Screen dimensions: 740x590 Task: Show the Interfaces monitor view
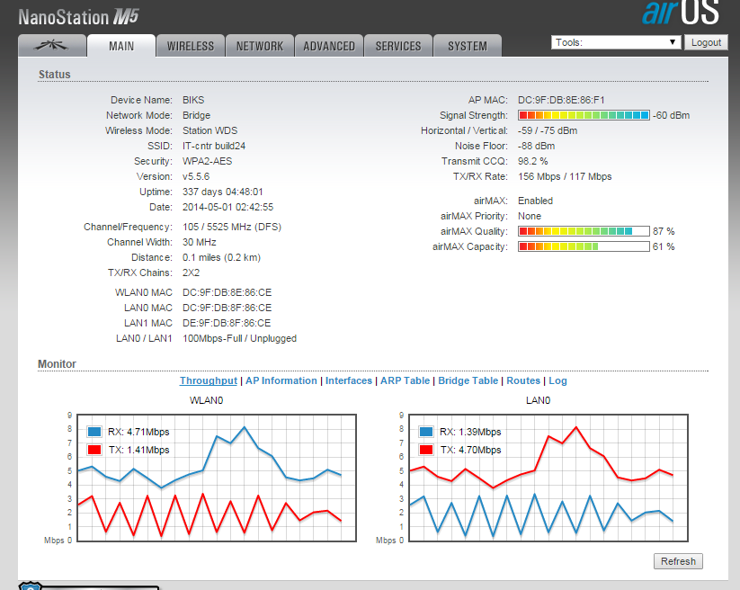[x=349, y=380]
